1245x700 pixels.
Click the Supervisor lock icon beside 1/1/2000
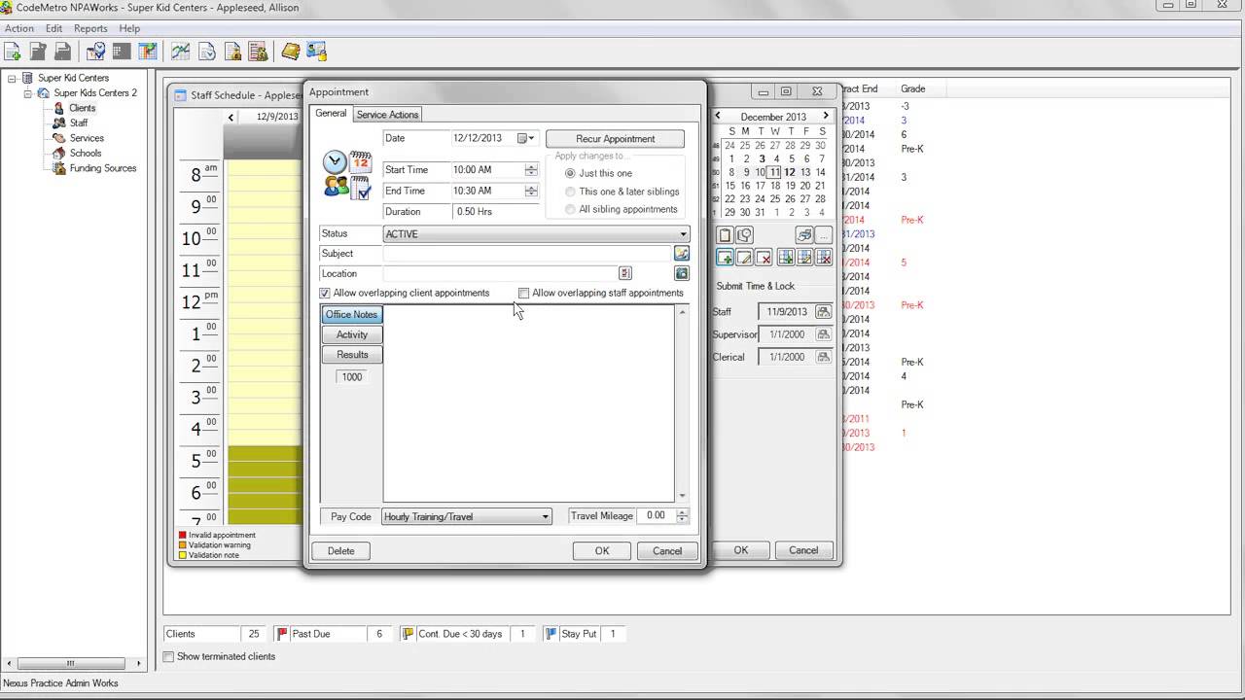pos(823,334)
